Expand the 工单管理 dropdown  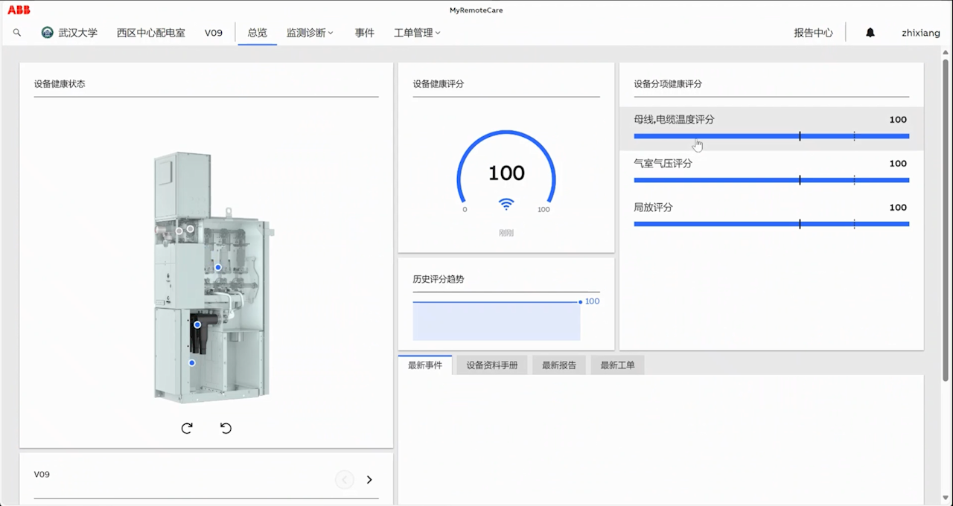[416, 33]
